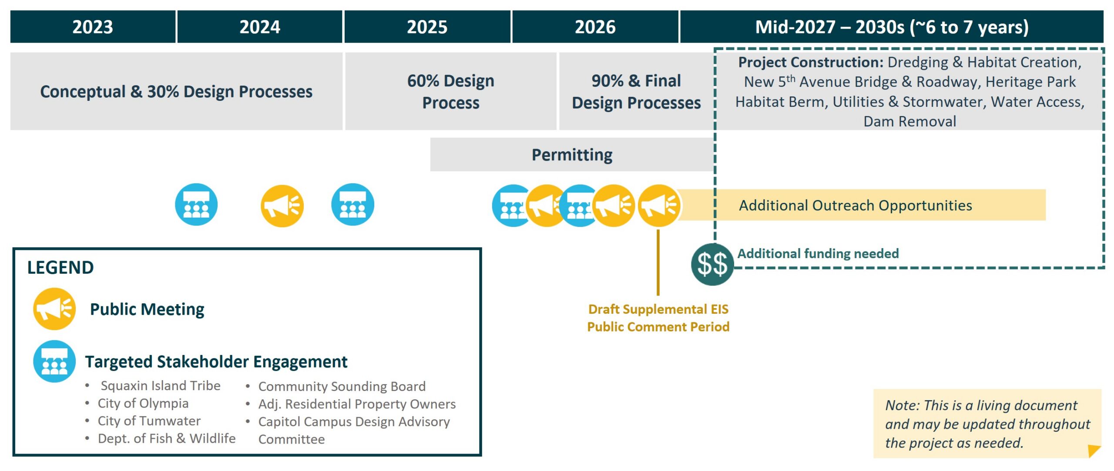Select the Mid-2027 – 2030s header
This screenshot has width=1114, height=471.
click(892, 27)
